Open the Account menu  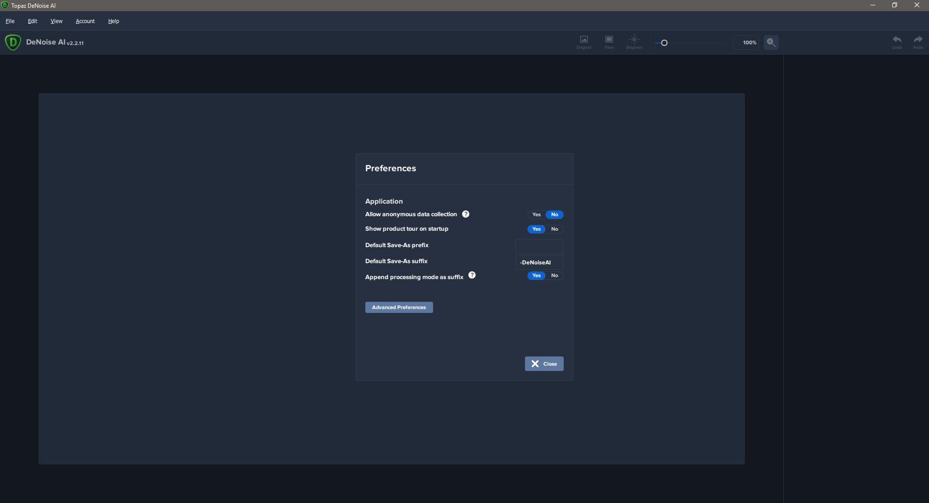click(x=85, y=21)
